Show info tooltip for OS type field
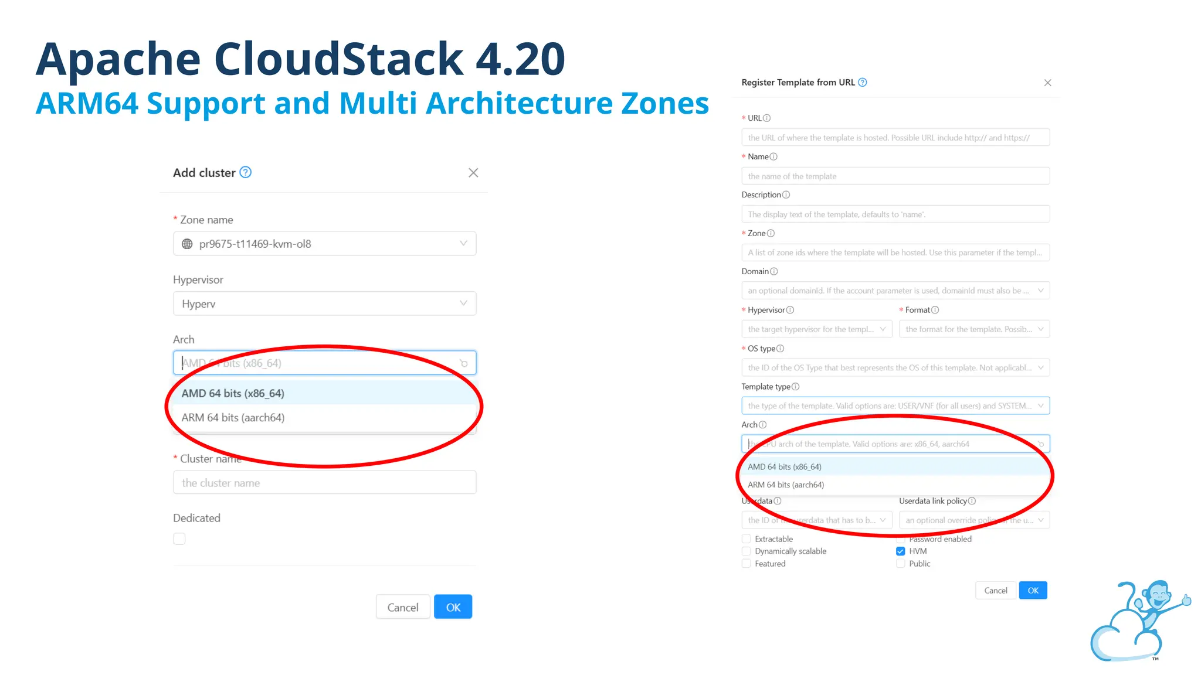The height and width of the screenshot is (675, 1201). coord(780,349)
